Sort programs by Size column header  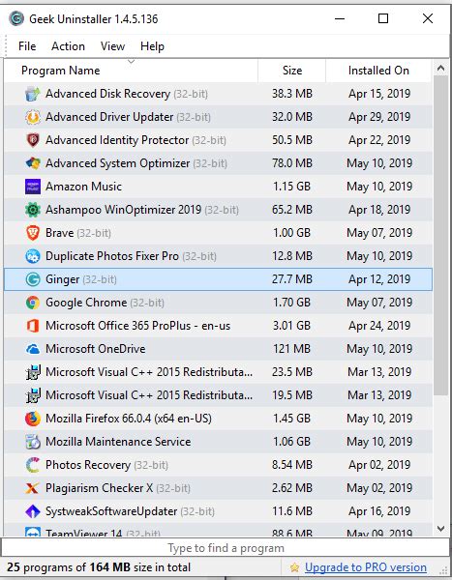coord(292,71)
